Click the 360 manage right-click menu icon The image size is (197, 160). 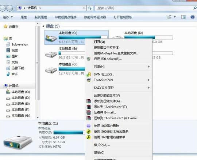tap(89, 137)
